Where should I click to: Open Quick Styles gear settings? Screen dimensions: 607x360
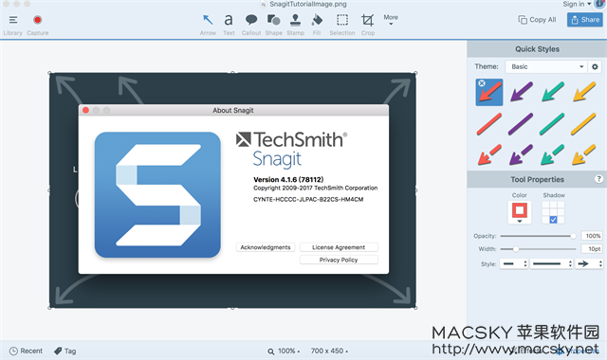595,66
